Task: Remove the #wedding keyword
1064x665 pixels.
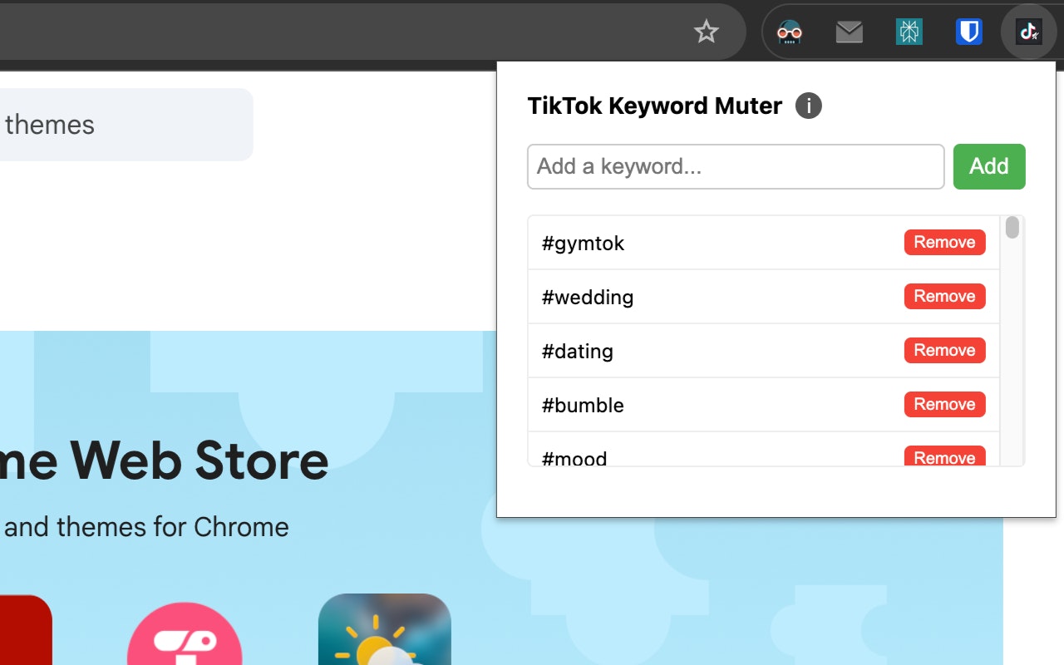Action: [944, 296]
